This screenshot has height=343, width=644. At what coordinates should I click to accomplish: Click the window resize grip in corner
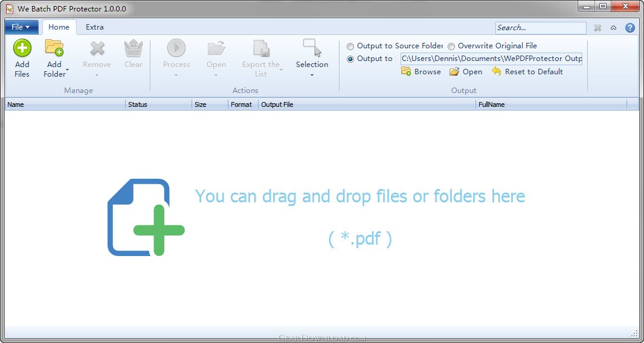pos(634,333)
